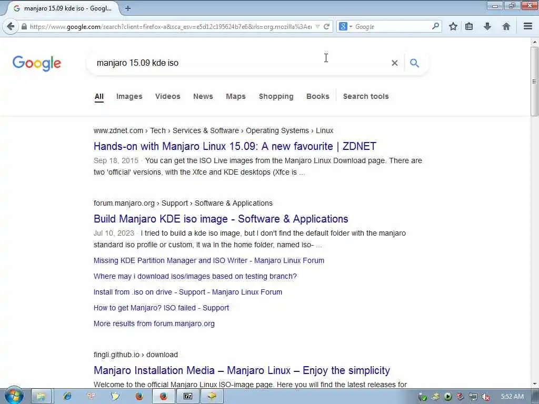Click the page vertical scrollbar thumb
This screenshot has height=404, width=539.
click(534, 82)
